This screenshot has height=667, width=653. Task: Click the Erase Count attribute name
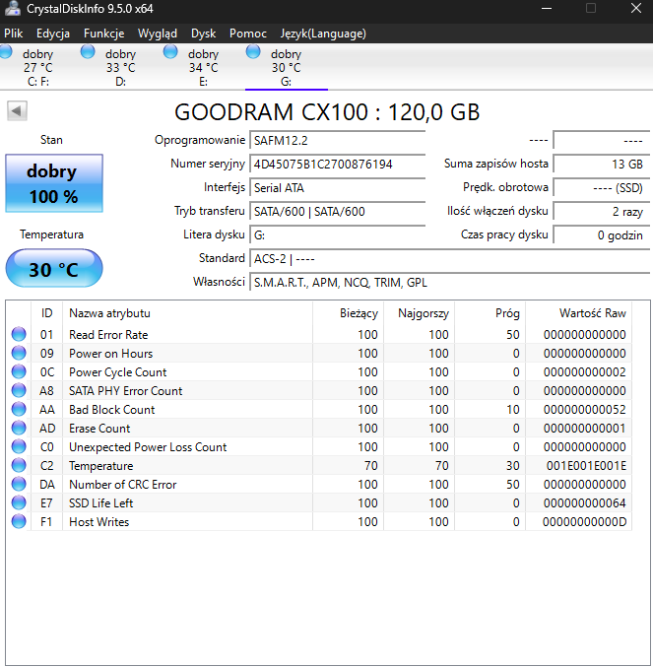pyautogui.click(x=99, y=429)
